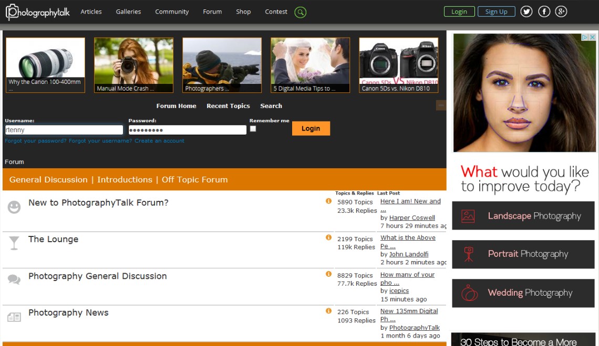This screenshot has height=346, width=599.
Task: Open the Articles menu
Action: (x=91, y=12)
